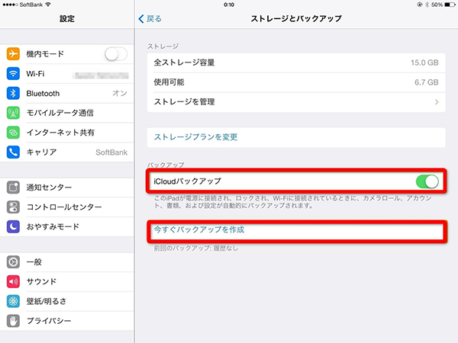
Task: Tap the 15.0 GB storage value
Action: pyautogui.click(x=424, y=63)
